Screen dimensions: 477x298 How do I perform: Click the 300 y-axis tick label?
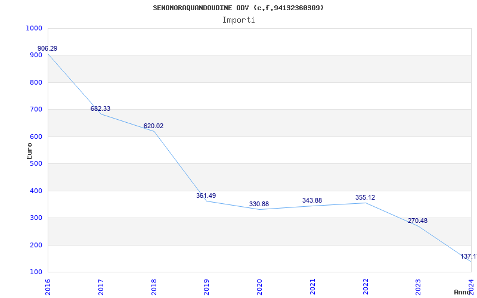(36, 218)
